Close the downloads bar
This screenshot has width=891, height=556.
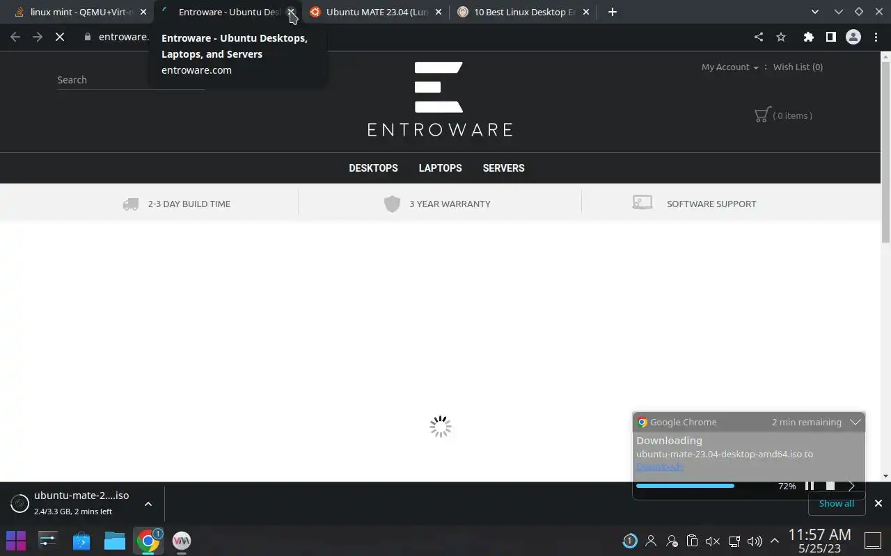878,503
